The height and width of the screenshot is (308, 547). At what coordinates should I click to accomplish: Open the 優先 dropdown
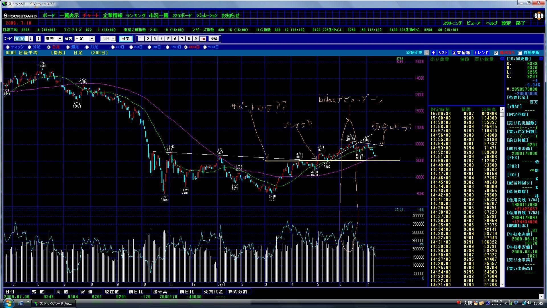click(60, 39)
